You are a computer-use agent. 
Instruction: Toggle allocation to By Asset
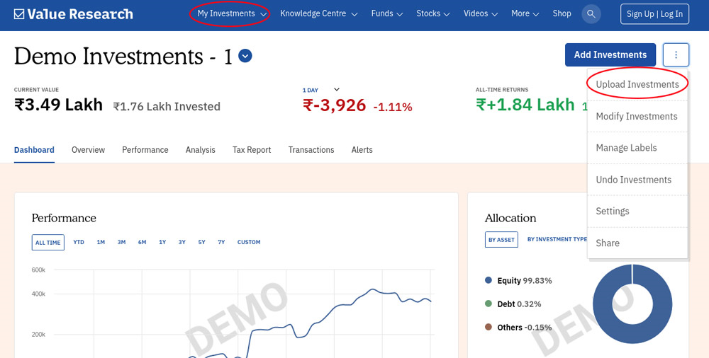tap(501, 240)
